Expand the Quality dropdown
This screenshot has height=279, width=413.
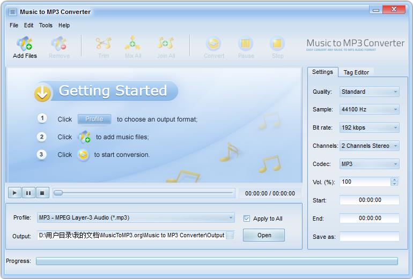pyautogui.click(x=370, y=92)
